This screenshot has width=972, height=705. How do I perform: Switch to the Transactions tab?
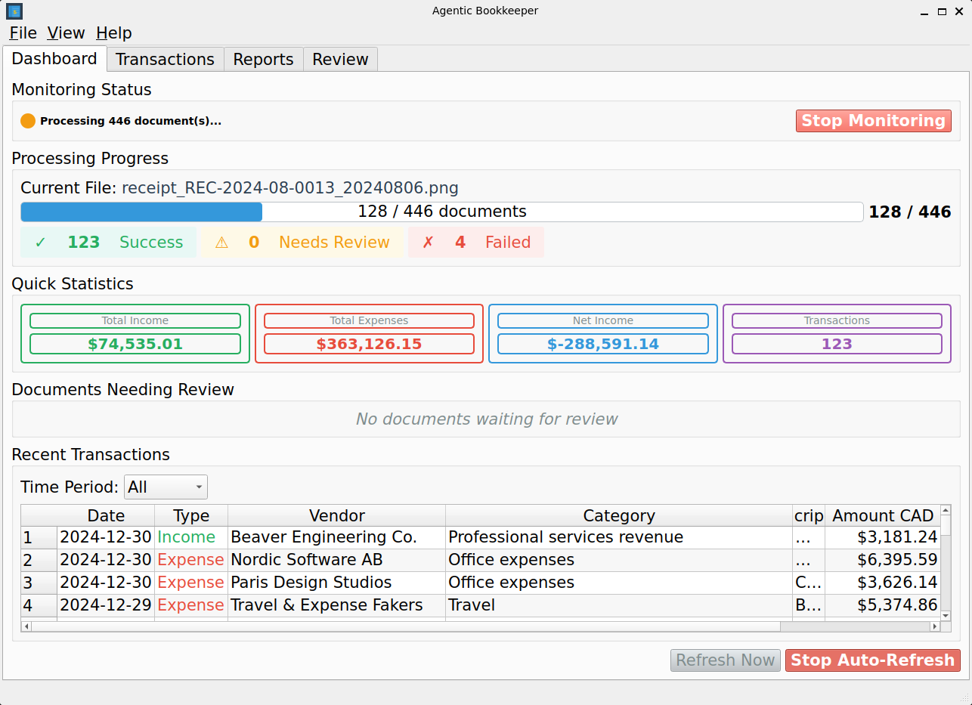pos(165,58)
